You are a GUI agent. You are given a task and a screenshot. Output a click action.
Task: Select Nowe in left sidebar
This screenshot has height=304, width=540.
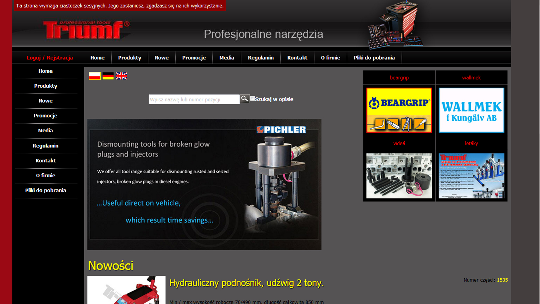(x=46, y=101)
